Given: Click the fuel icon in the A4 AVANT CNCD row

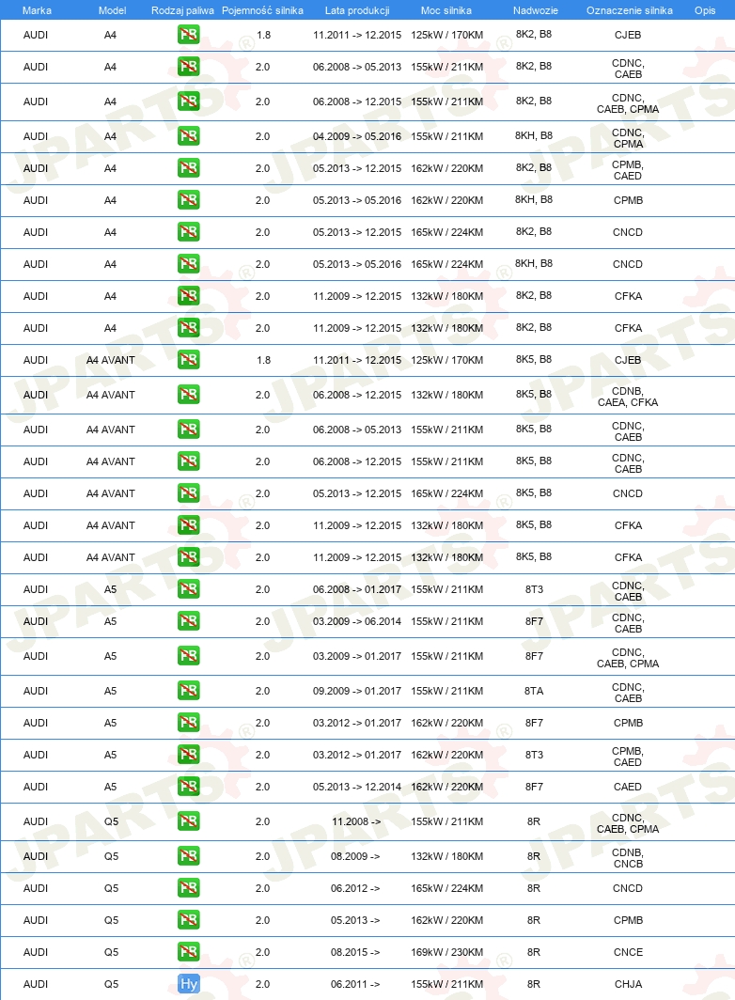Looking at the screenshot, I should 188,493.
